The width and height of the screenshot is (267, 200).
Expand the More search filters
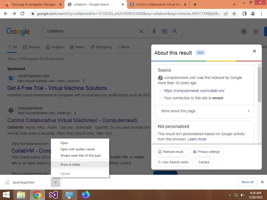click(124, 47)
